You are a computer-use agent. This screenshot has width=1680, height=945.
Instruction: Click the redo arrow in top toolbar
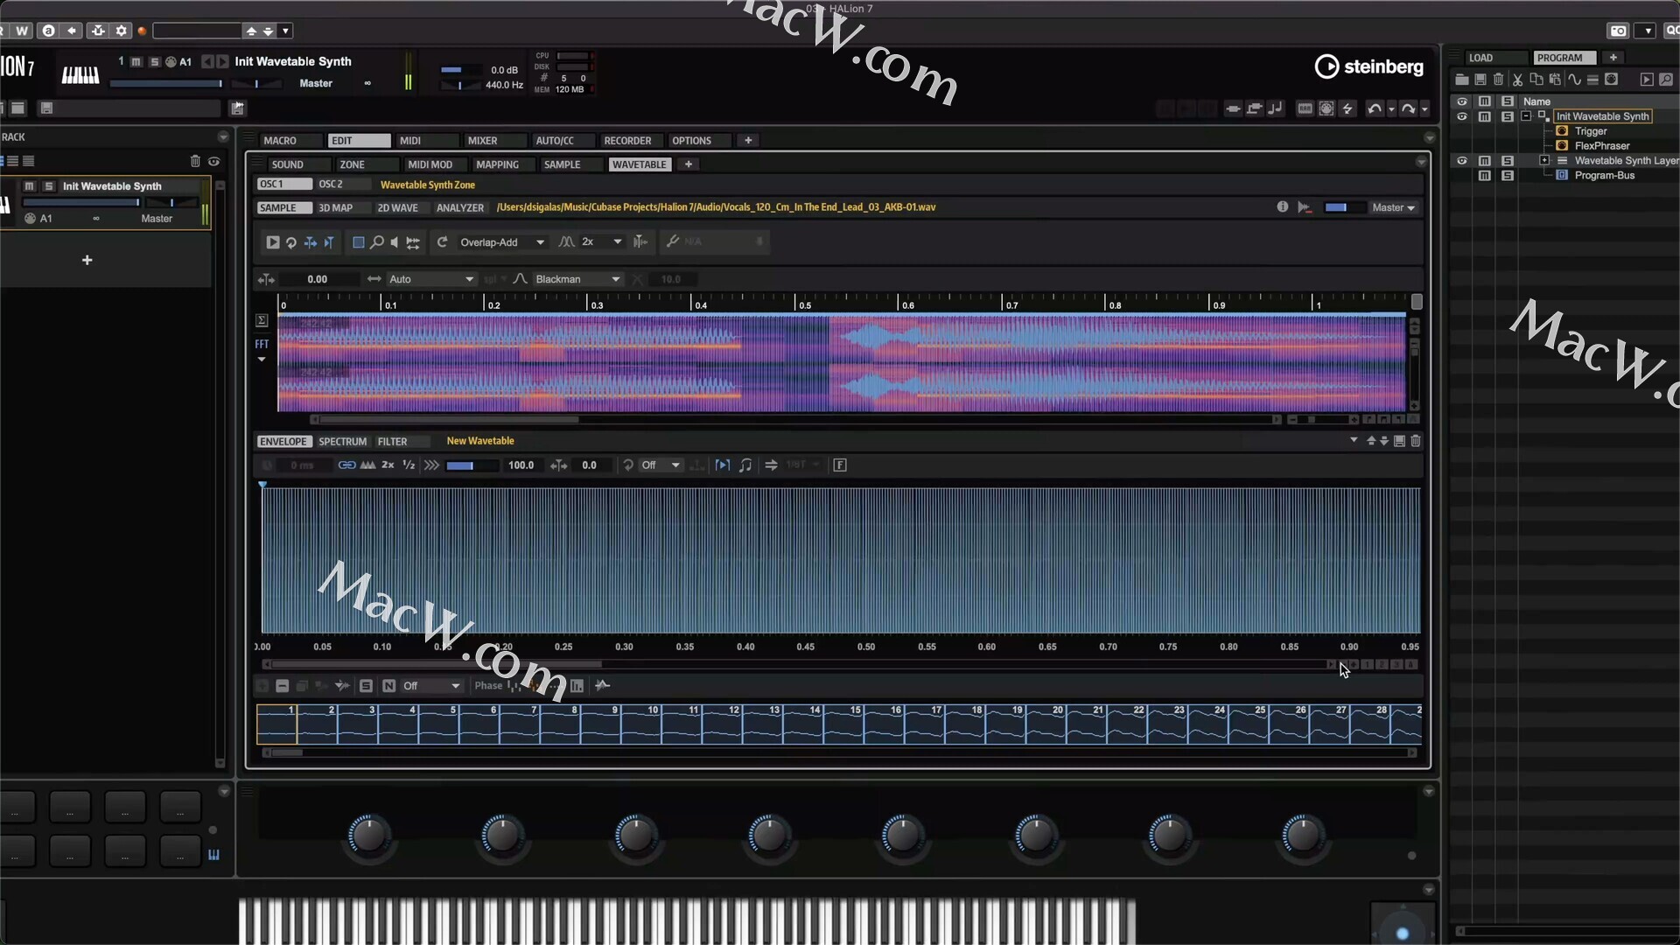tap(1408, 108)
